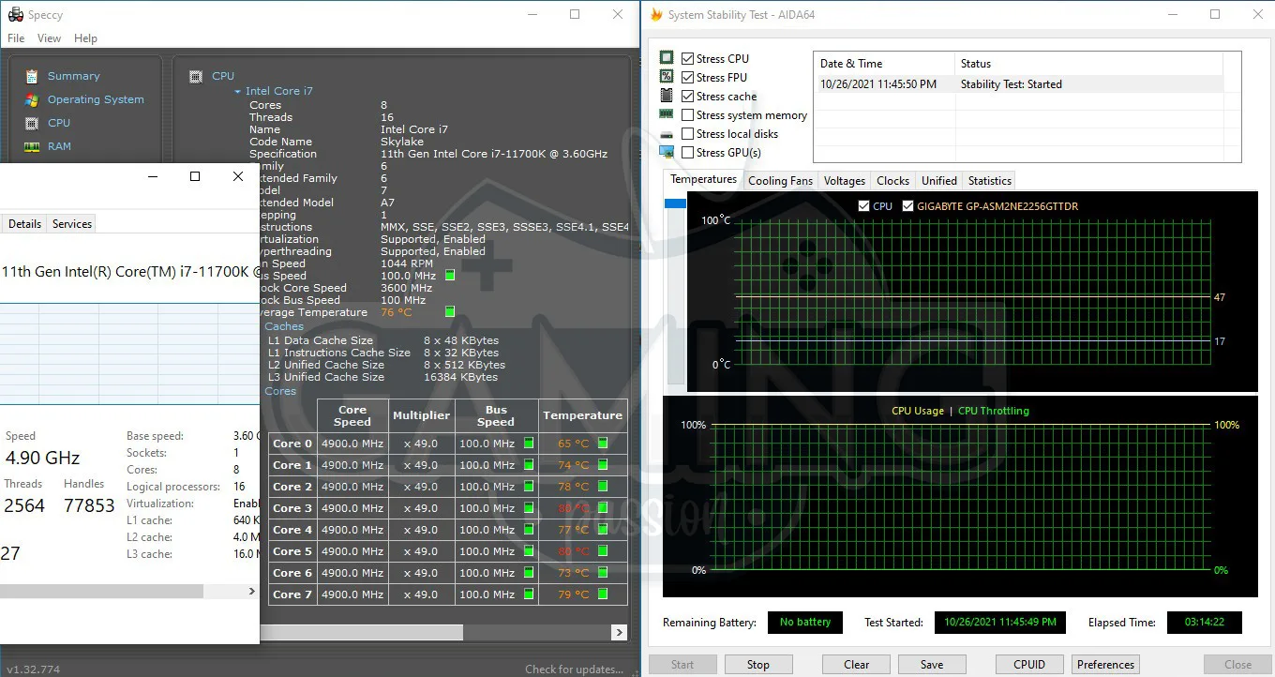The width and height of the screenshot is (1275, 677).
Task: Click the Stress GPU(s) monitor icon
Action: point(667,152)
